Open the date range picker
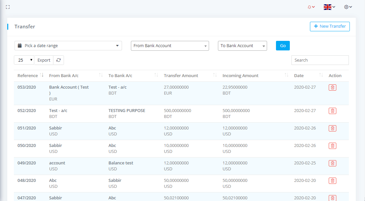Image resolution: width=365 pixels, height=201 pixels. click(x=68, y=46)
